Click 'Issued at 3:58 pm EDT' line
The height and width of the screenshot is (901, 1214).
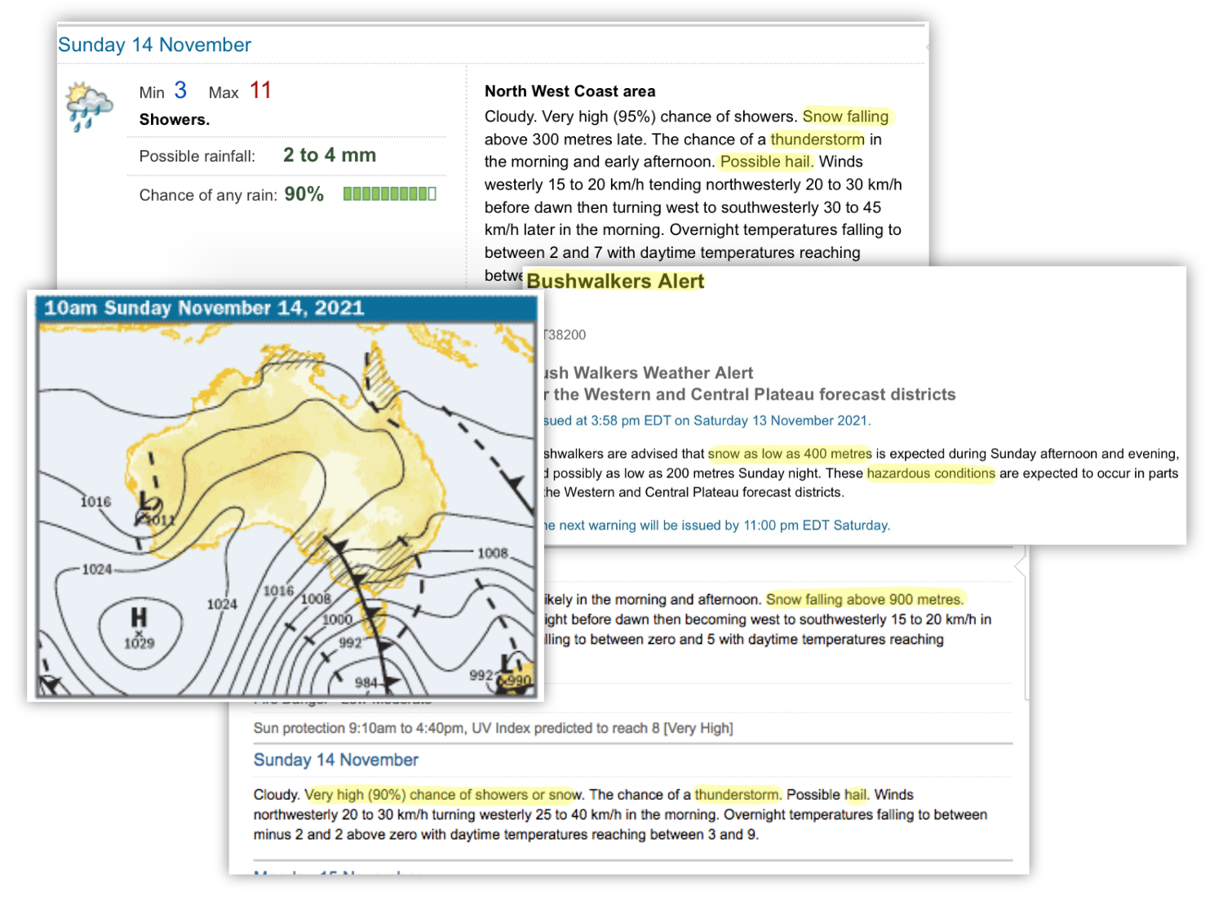pyautogui.click(x=707, y=421)
